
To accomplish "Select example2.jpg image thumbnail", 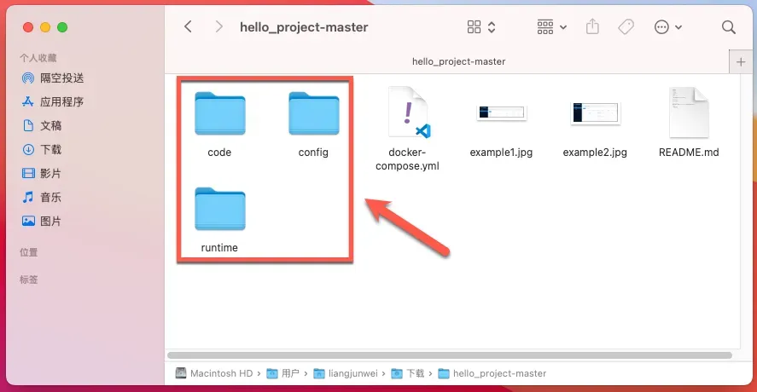I will click(595, 112).
